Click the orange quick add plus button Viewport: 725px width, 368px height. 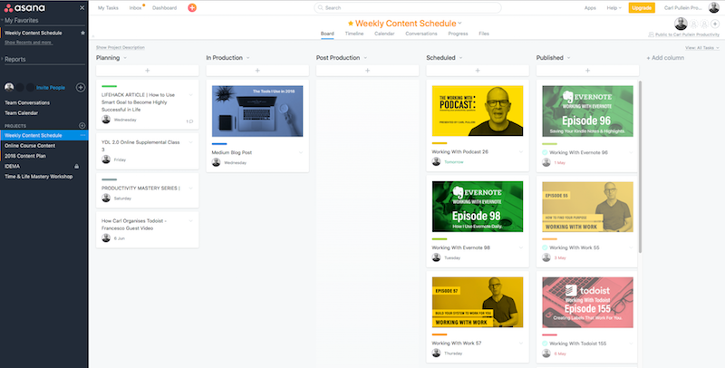coord(192,8)
